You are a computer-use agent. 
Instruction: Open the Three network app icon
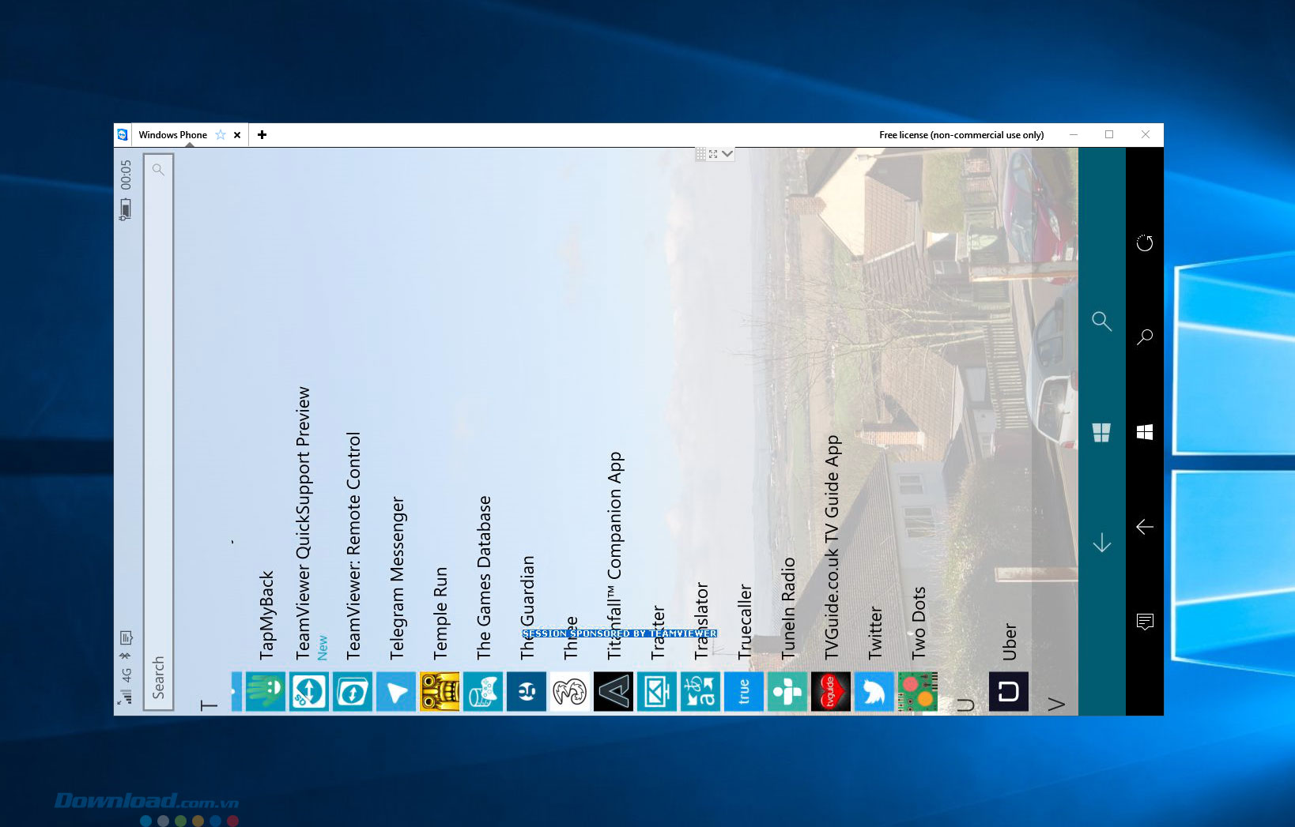pyautogui.click(x=570, y=692)
